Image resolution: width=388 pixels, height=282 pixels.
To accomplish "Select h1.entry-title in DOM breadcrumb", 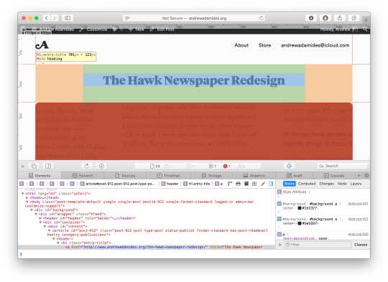I will tap(197, 184).
